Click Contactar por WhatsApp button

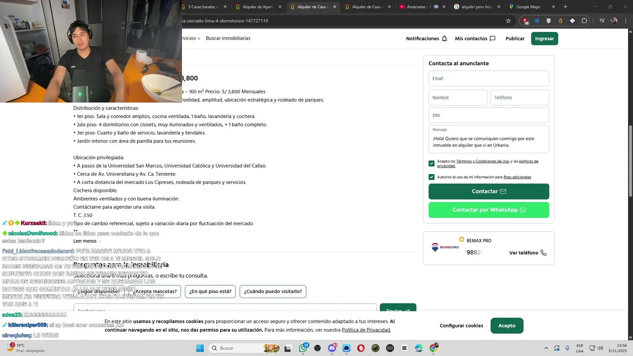tap(489, 210)
